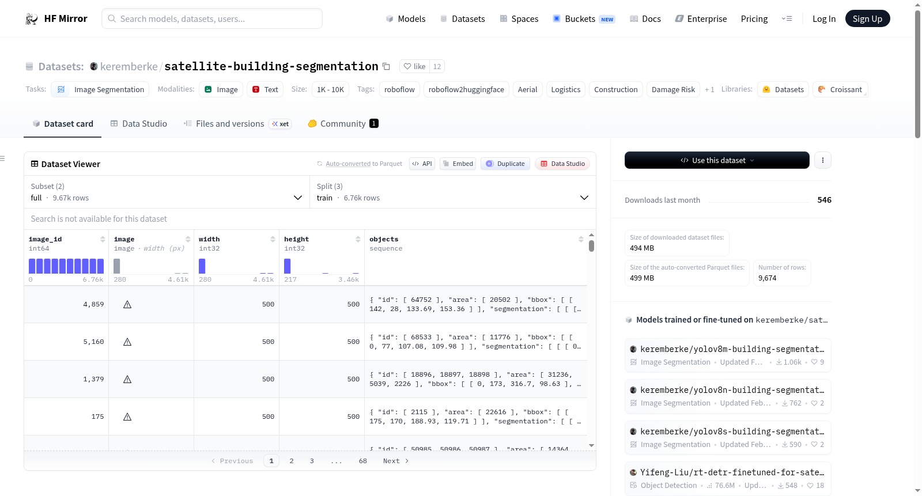Click the HF Mirror logo icon
This screenshot has height=496, width=922.
(32, 19)
